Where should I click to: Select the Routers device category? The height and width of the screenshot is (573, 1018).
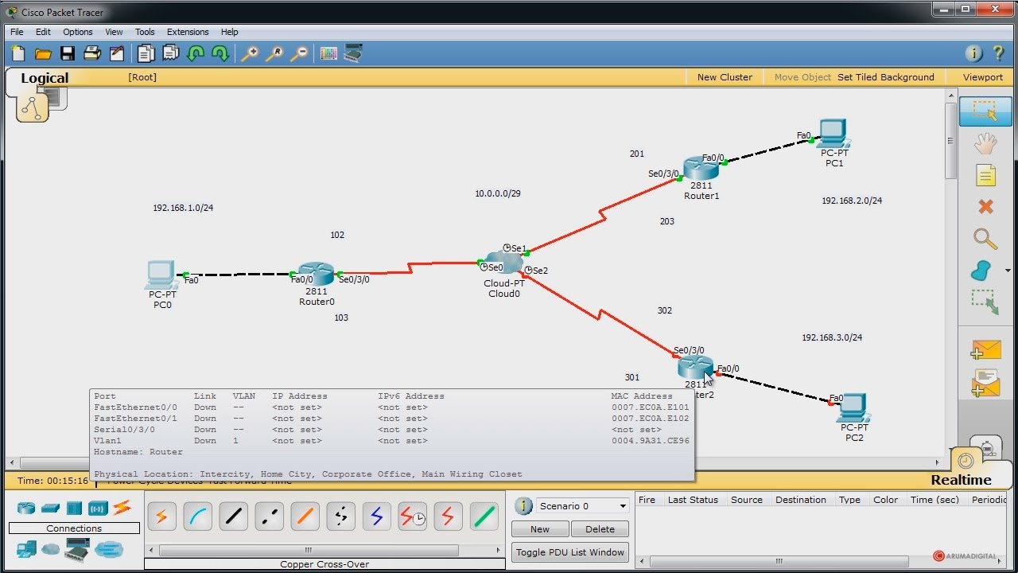(x=26, y=508)
